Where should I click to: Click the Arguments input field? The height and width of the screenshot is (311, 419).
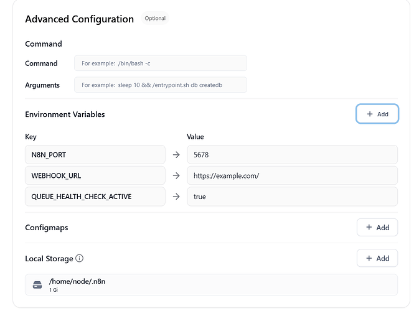click(161, 85)
